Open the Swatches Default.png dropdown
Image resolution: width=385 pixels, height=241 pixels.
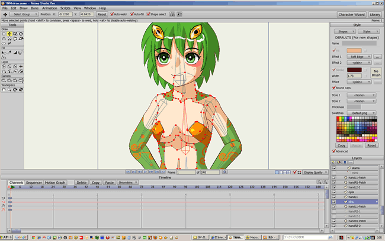click(x=361, y=113)
